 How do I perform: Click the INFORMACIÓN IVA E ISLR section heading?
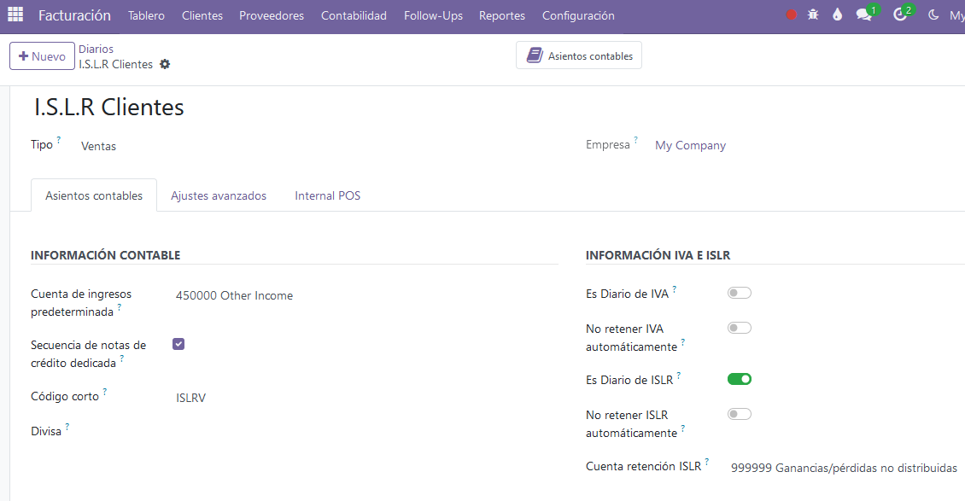tap(658, 255)
